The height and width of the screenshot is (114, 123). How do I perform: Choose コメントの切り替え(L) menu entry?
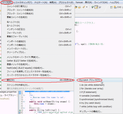tap(38, 6)
